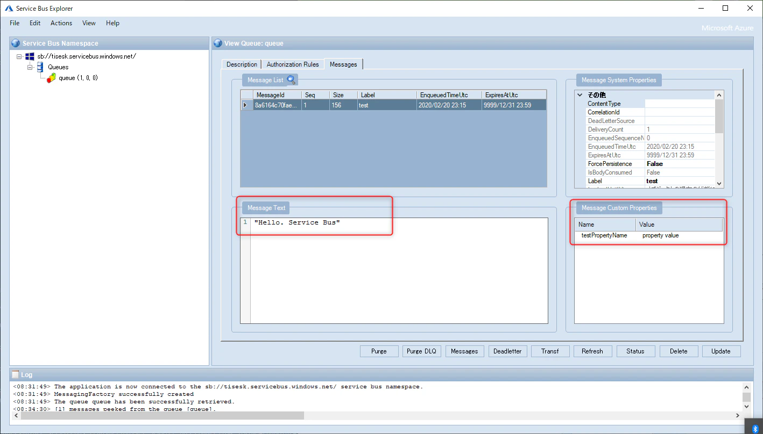The width and height of the screenshot is (763, 434).
Task: Select the ForcePersistence property row
Action: pos(650,164)
